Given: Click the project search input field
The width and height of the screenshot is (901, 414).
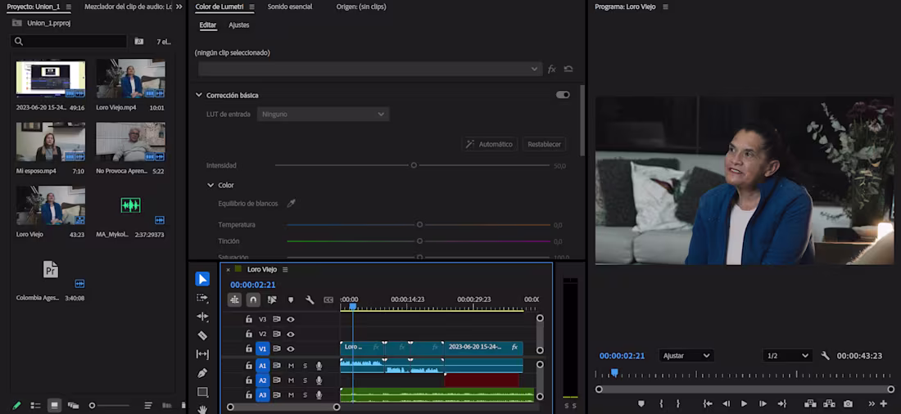Looking at the screenshot, I should click(68, 42).
